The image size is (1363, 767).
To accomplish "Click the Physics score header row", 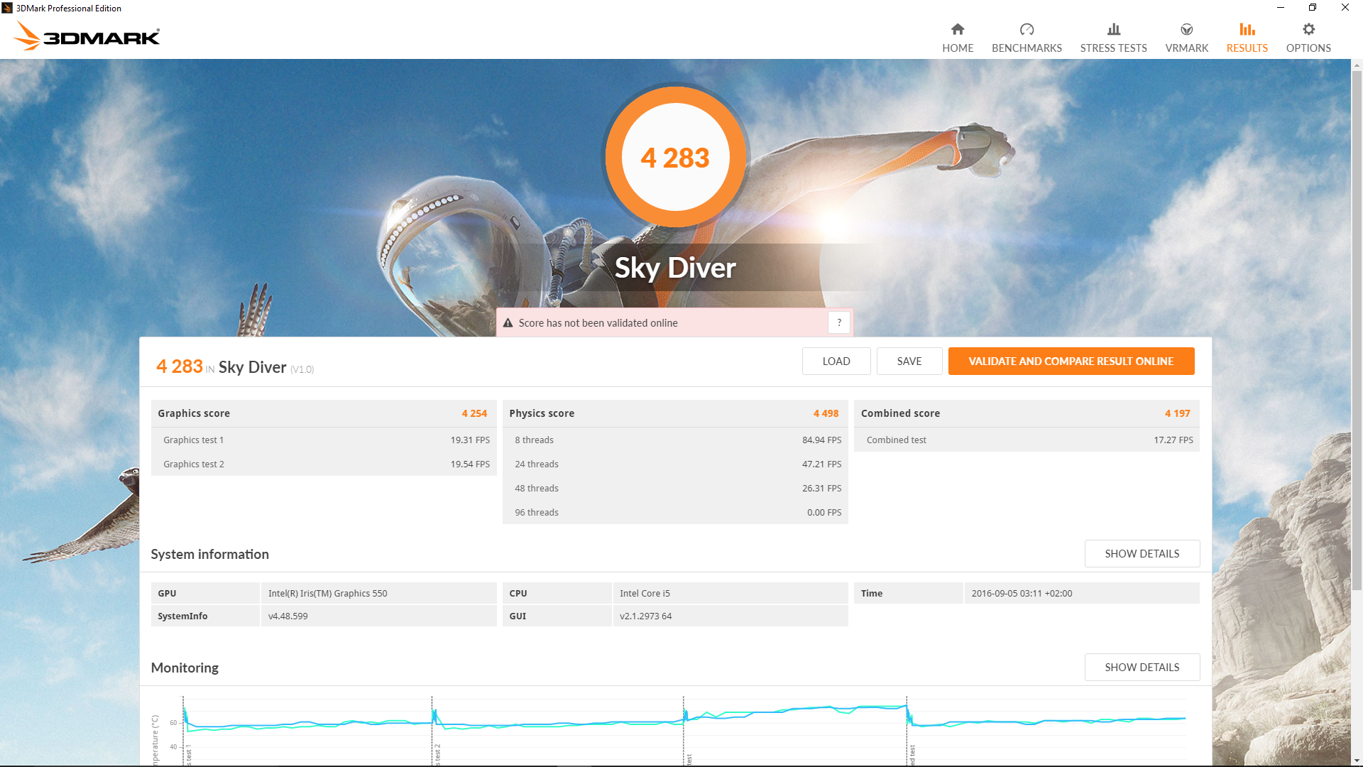I will click(674, 413).
